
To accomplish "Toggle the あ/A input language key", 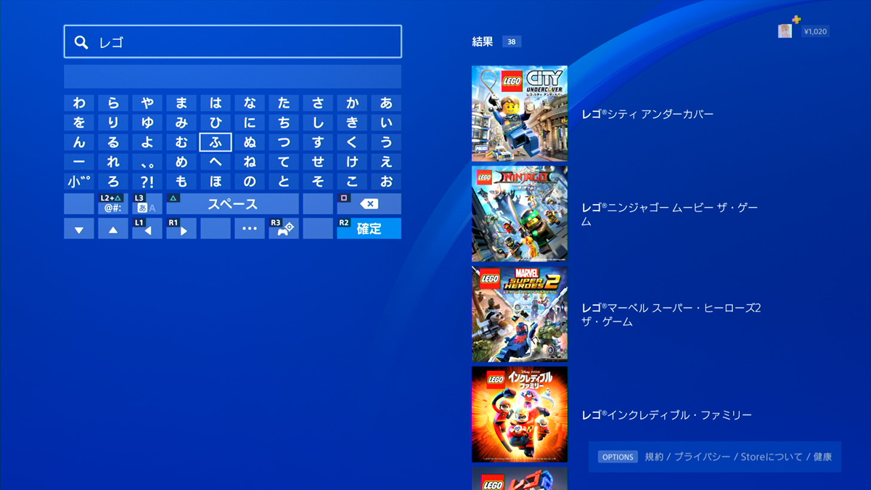I will pos(147,204).
